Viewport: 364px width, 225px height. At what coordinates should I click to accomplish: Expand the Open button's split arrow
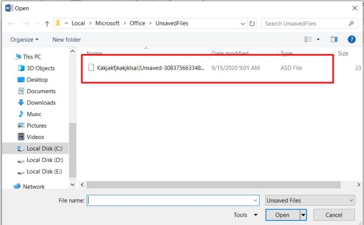[x=303, y=215]
